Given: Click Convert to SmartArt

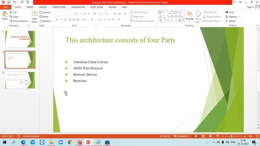Looking at the screenshot, I should coord(143,21).
